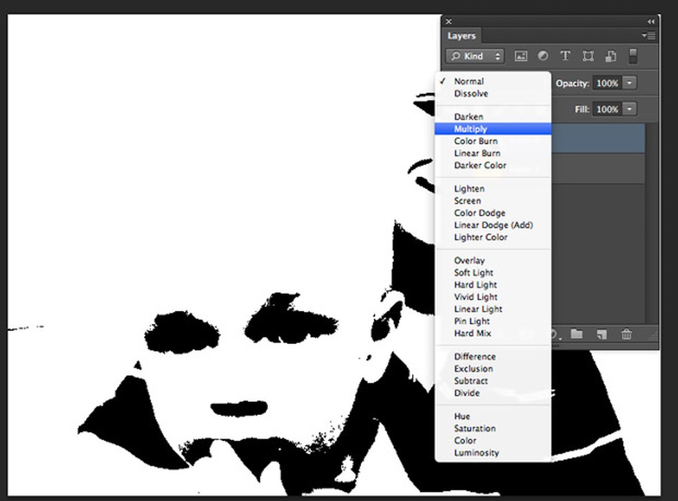Screen dimensions: 678x501
Task: Pick the Screen blend mode
Action: [467, 201]
